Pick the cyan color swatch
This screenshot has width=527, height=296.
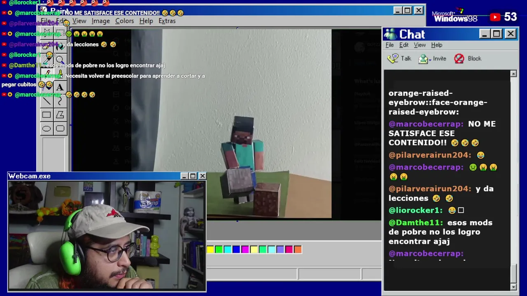228,249
